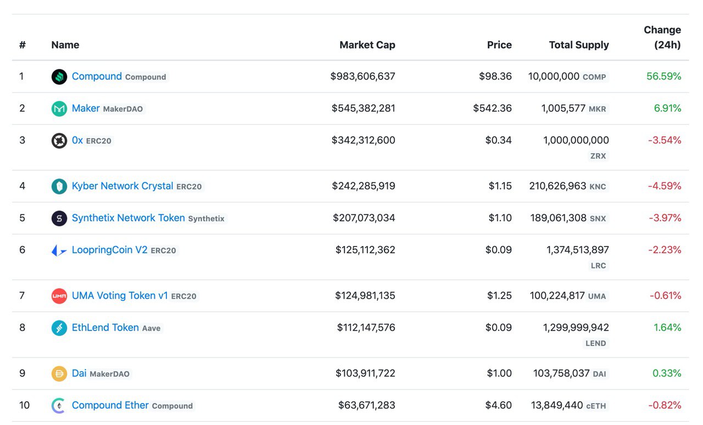Click the UMA Voting Token logo
The width and height of the screenshot is (703, 425).
59,296
